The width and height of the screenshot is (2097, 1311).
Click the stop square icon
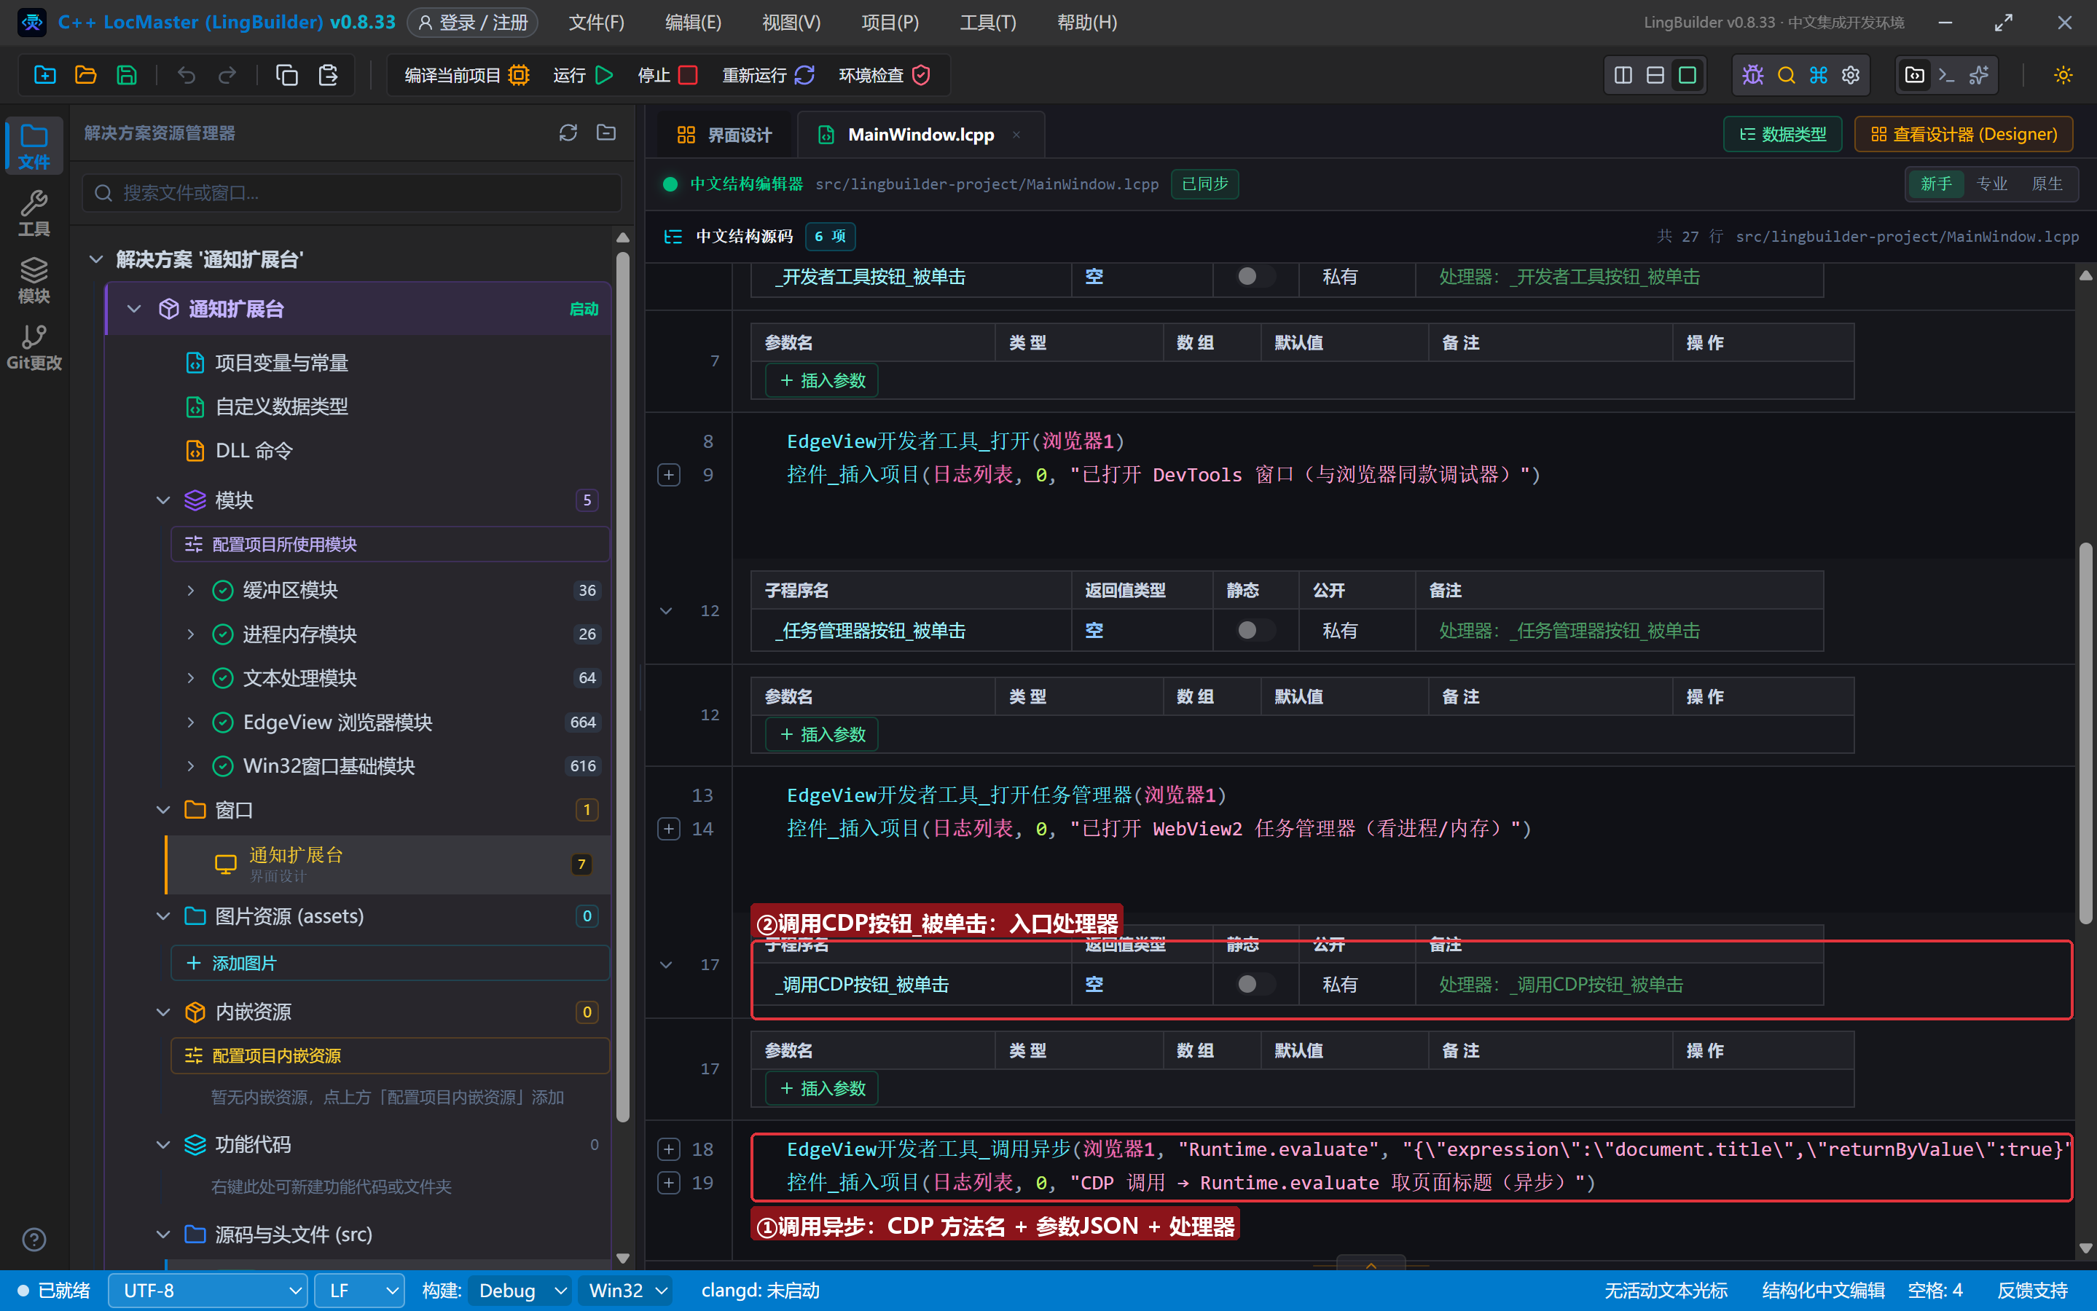click(x=688, y=76)
